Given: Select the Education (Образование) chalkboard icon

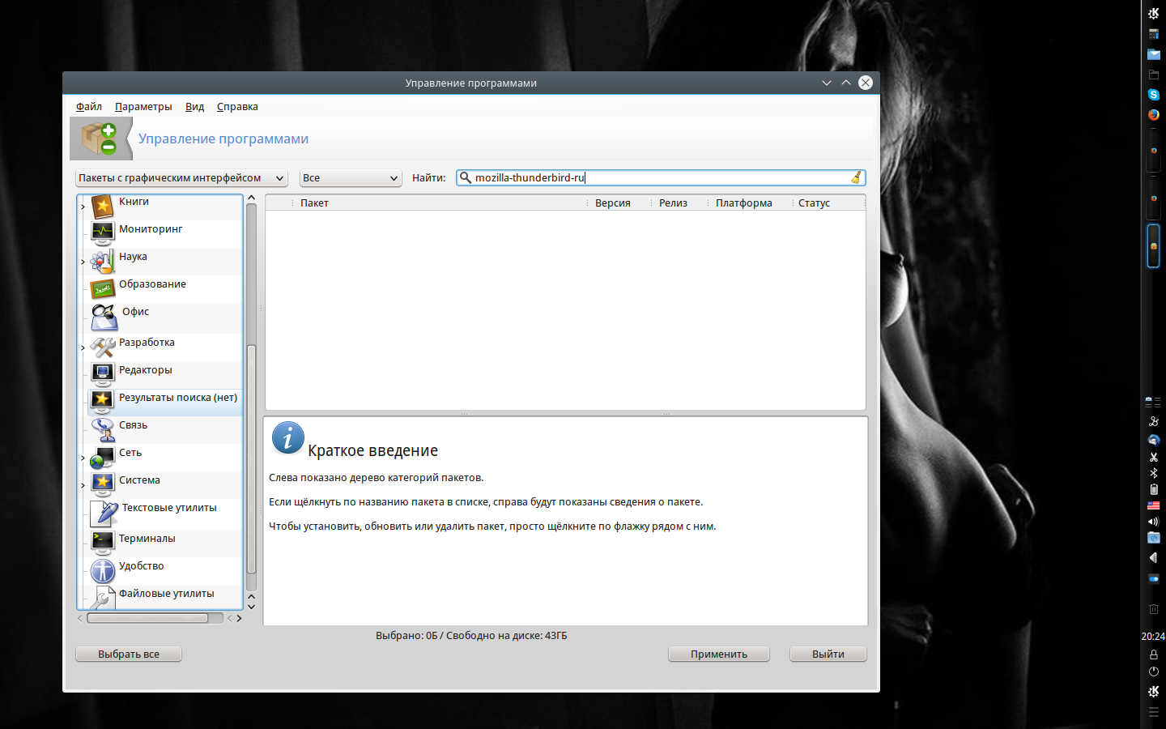Looking at the screenshot, I should [x=103, y=289].
